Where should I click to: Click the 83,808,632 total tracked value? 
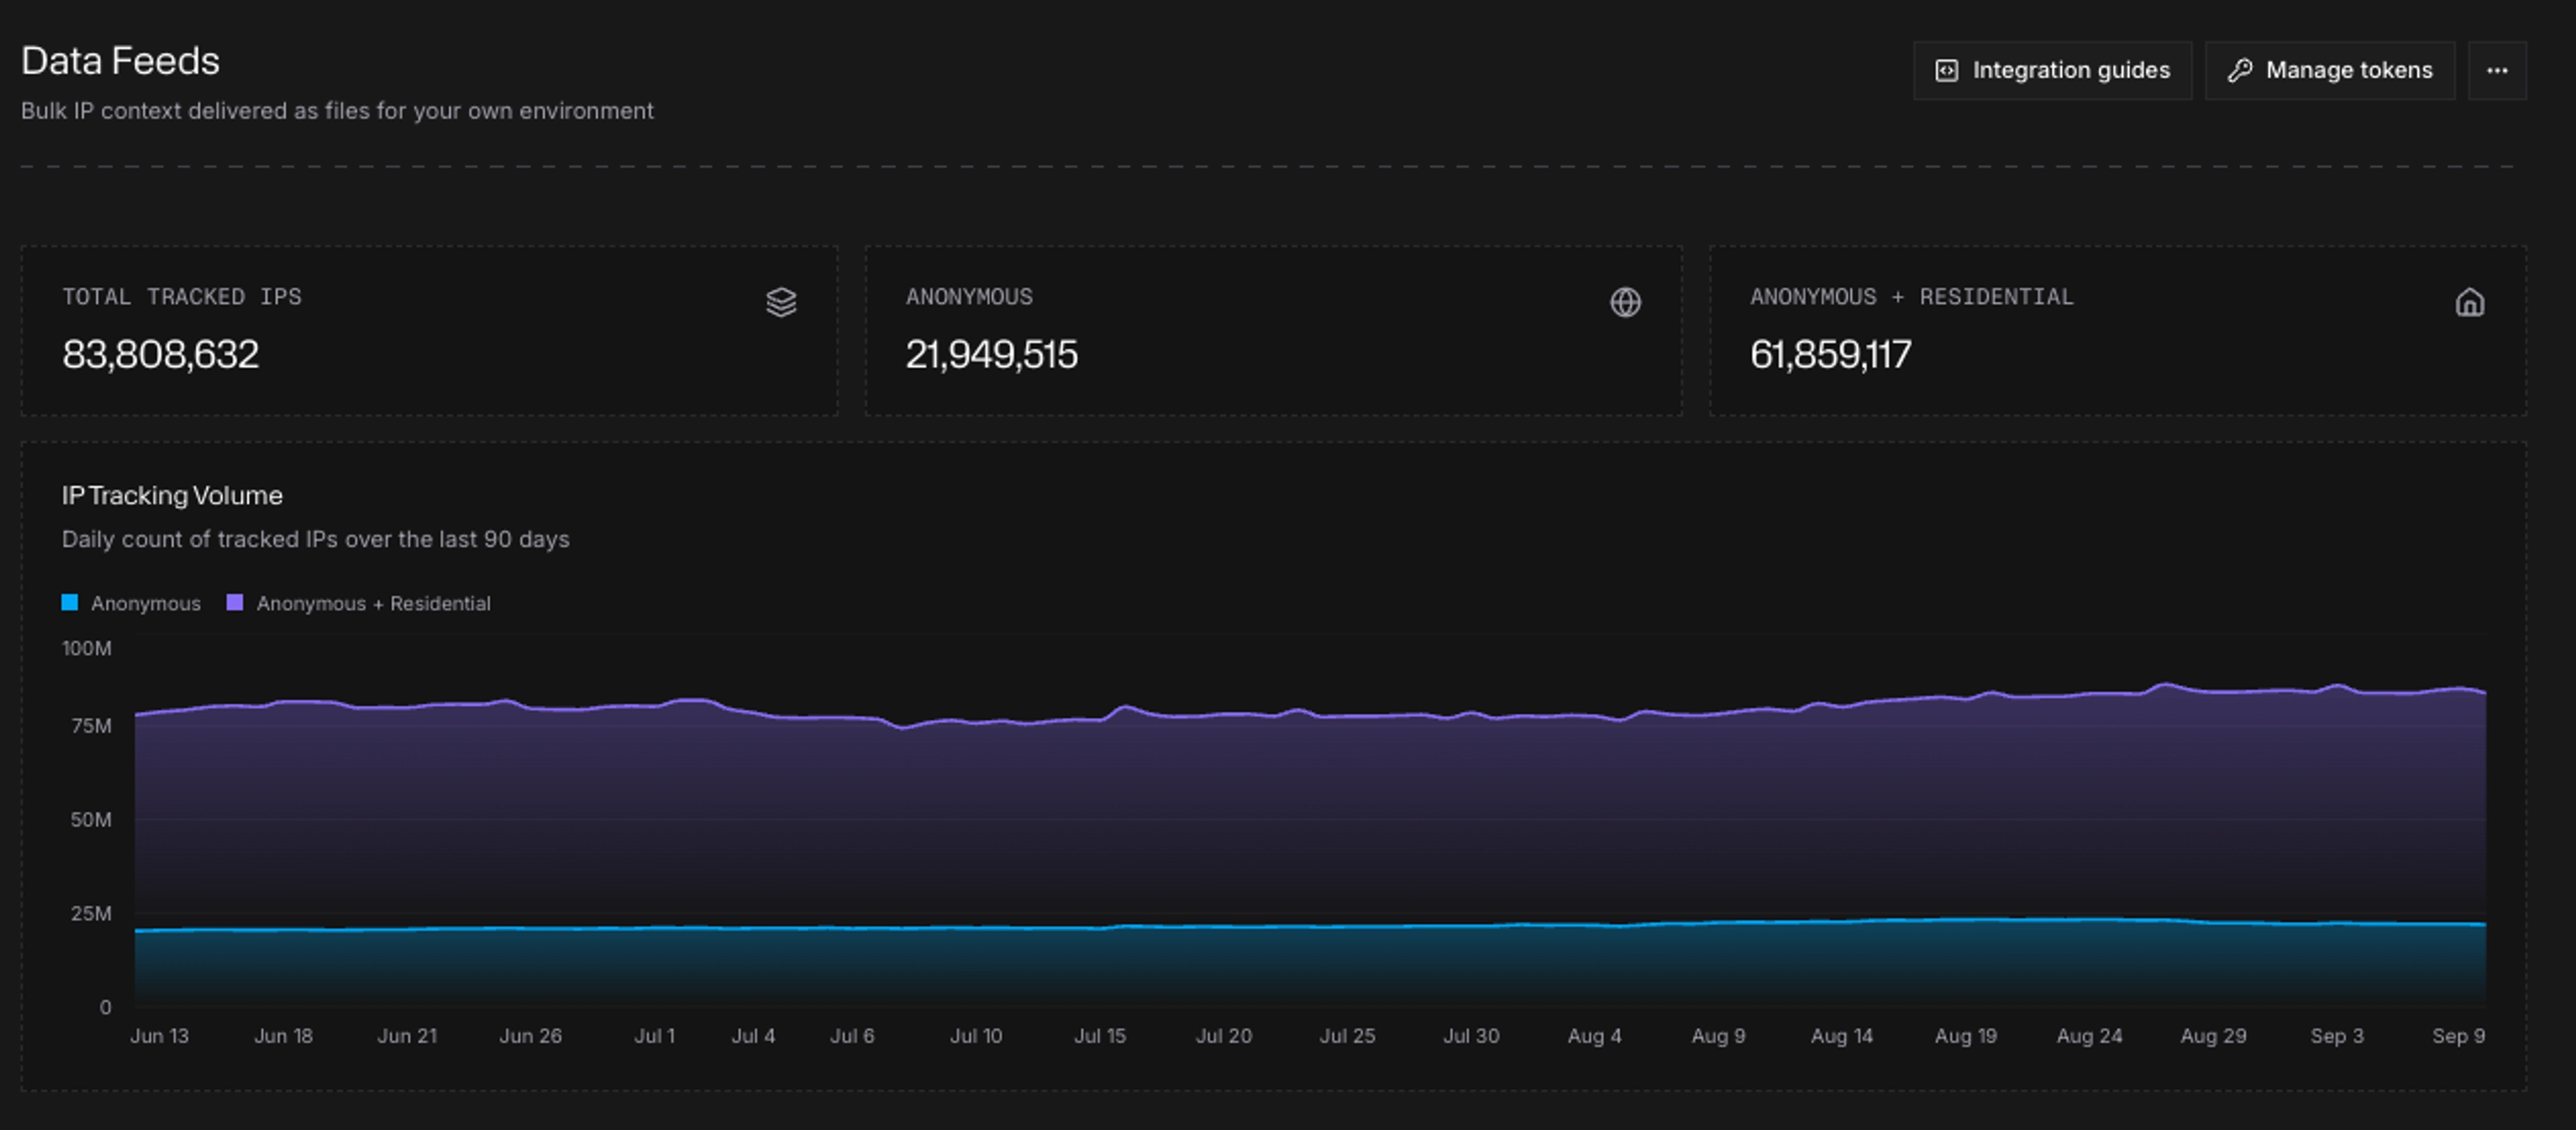tap(160, 354)
